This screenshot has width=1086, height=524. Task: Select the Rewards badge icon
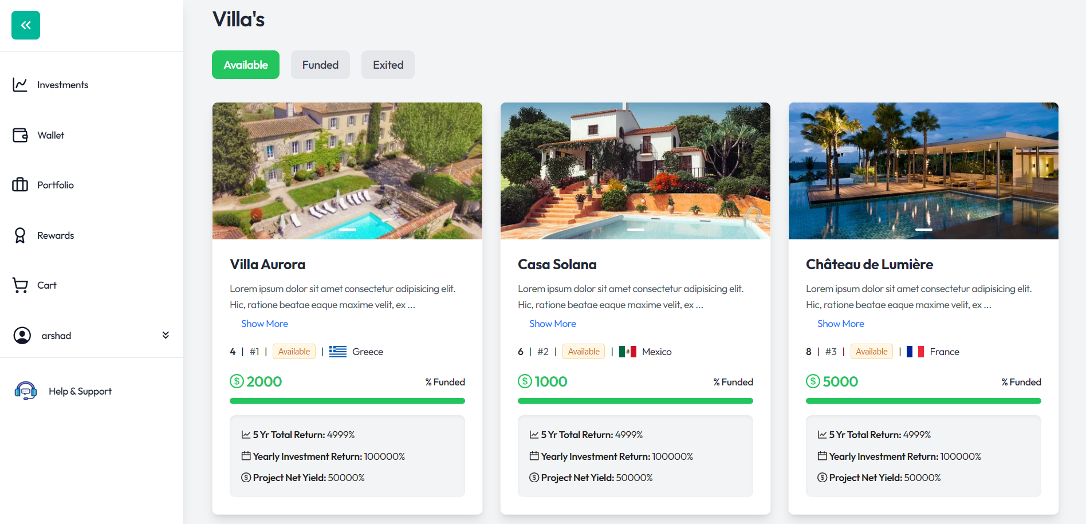point(20,235)
